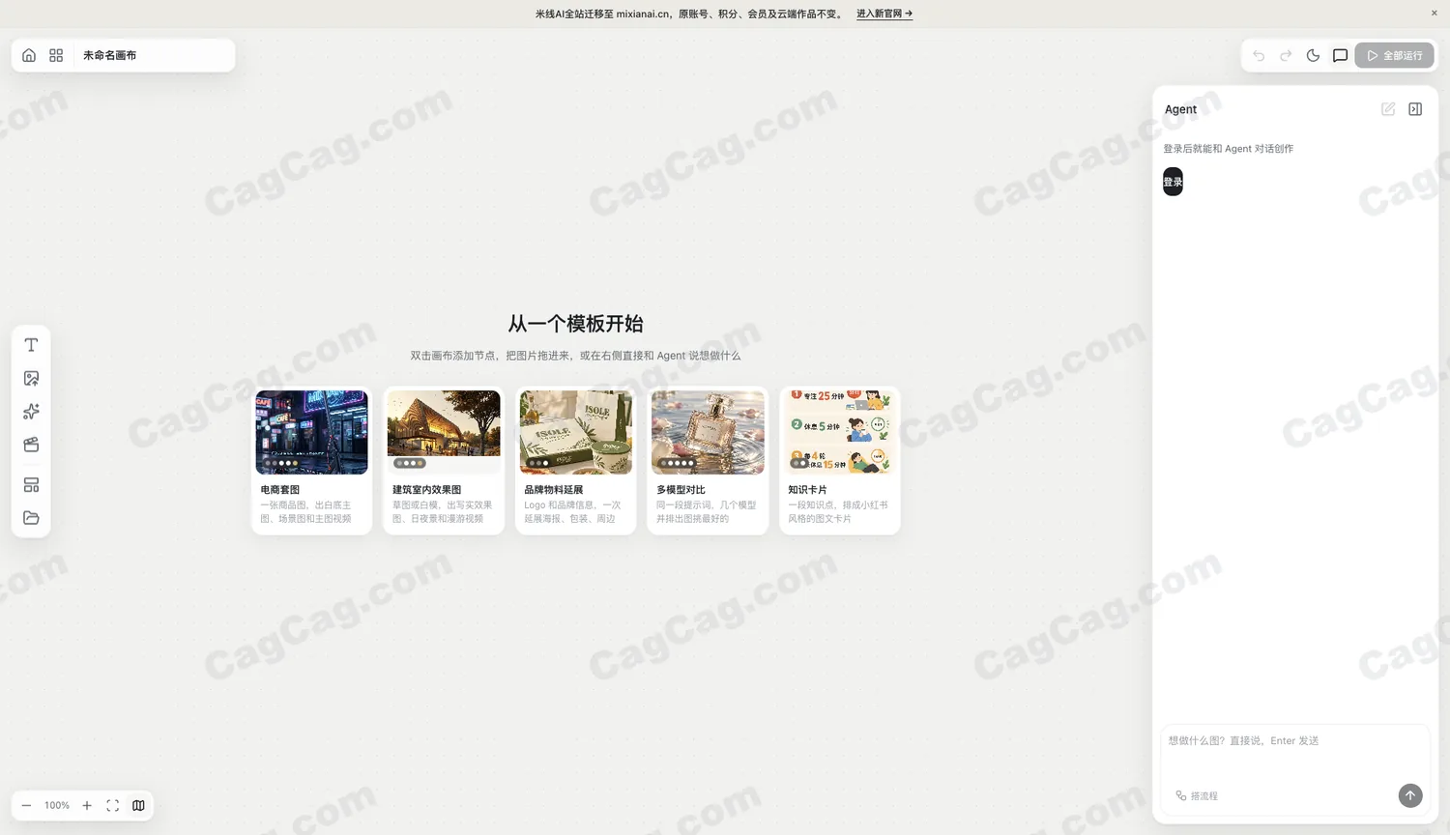Start a new Agent conversation

[x=1388, y=109]
